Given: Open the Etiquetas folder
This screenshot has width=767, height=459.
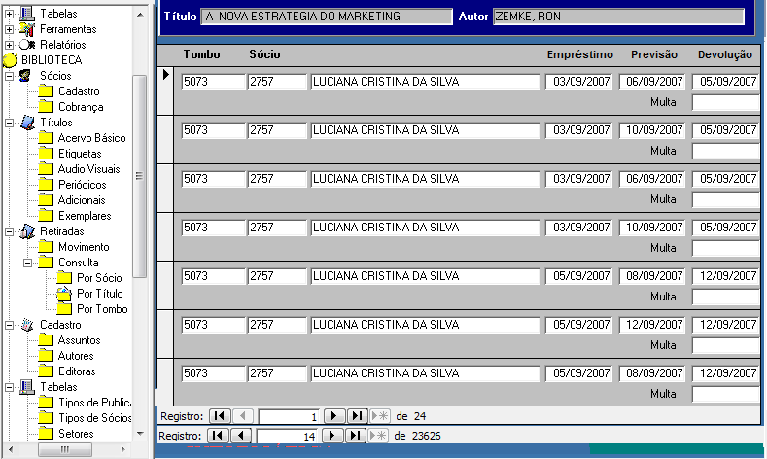Looking at the screenshot, I should (x=70, y=154).
